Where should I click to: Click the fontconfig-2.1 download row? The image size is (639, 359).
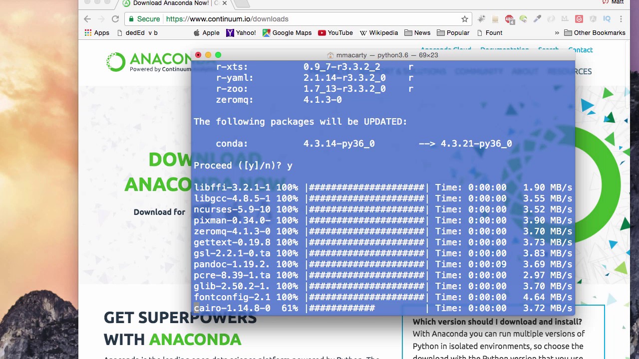coord(383,297)
